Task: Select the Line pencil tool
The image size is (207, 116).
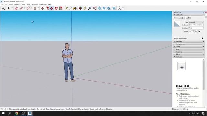Action: pos(21,8)
